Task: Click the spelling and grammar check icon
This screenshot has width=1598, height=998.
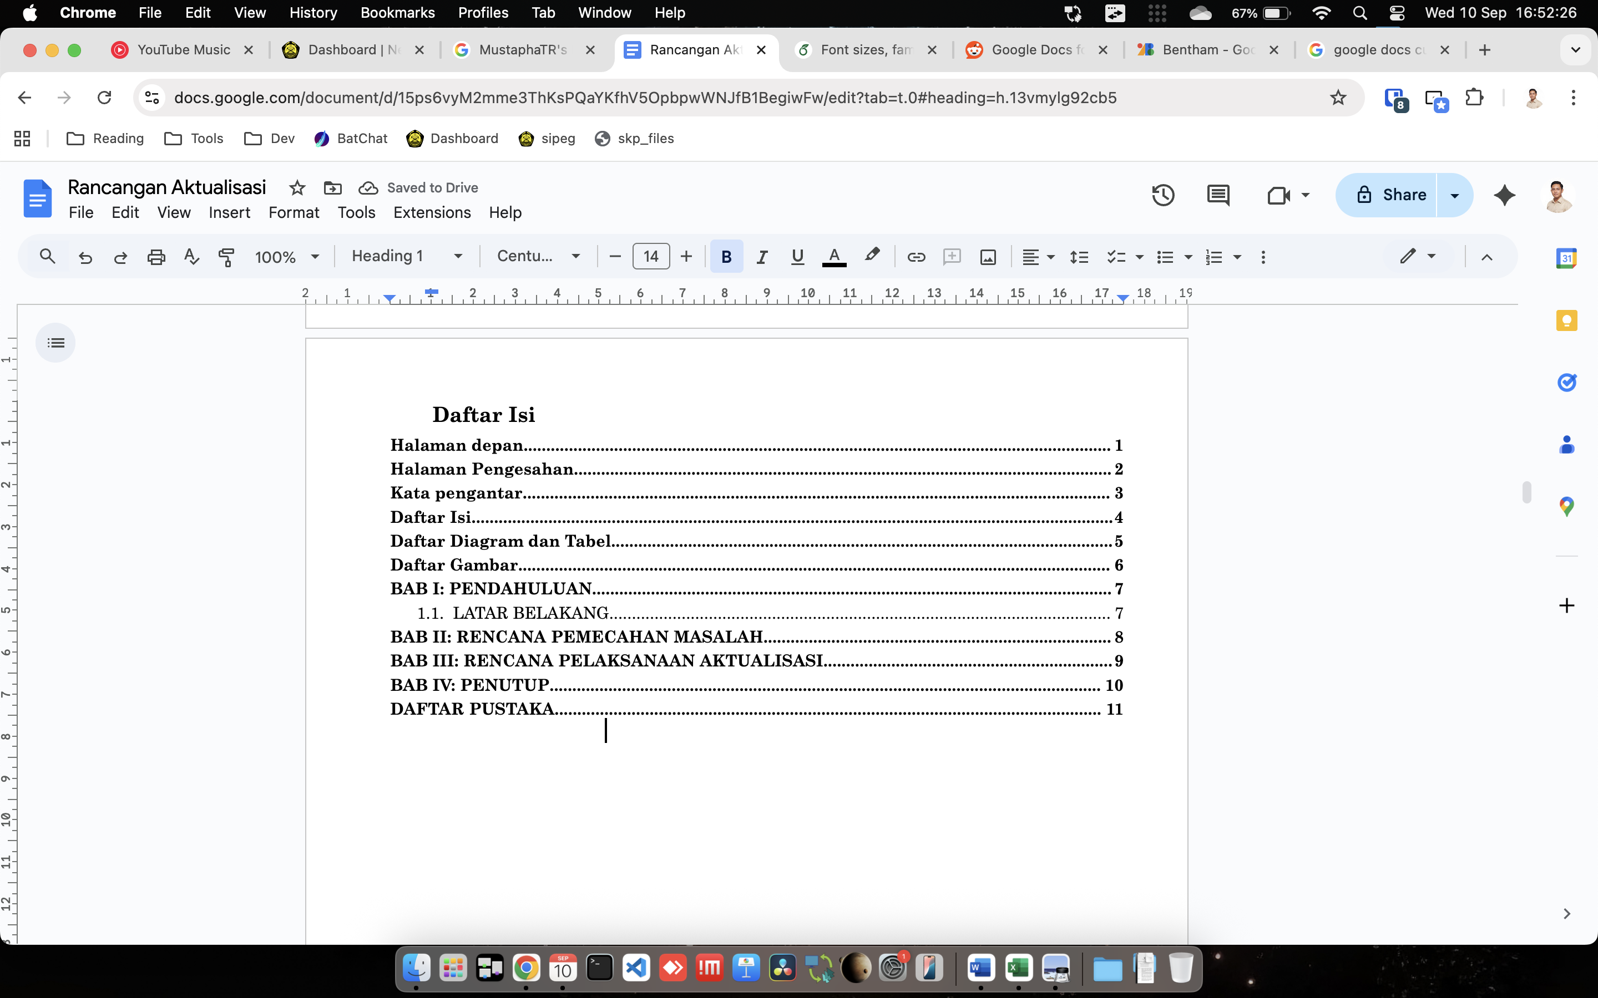Action: click(x=191, y=257)
